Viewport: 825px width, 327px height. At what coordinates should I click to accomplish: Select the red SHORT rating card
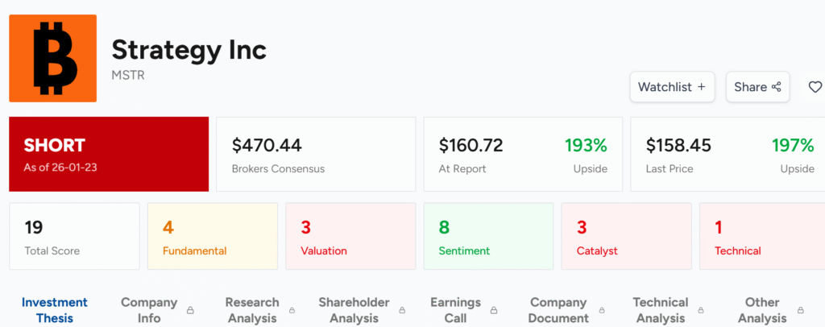109,154
